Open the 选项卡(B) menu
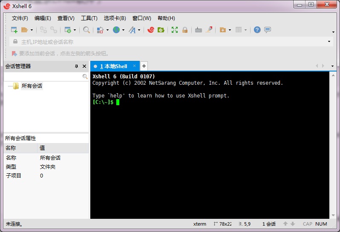The image size is (340, 232). [x=115, y=18]
